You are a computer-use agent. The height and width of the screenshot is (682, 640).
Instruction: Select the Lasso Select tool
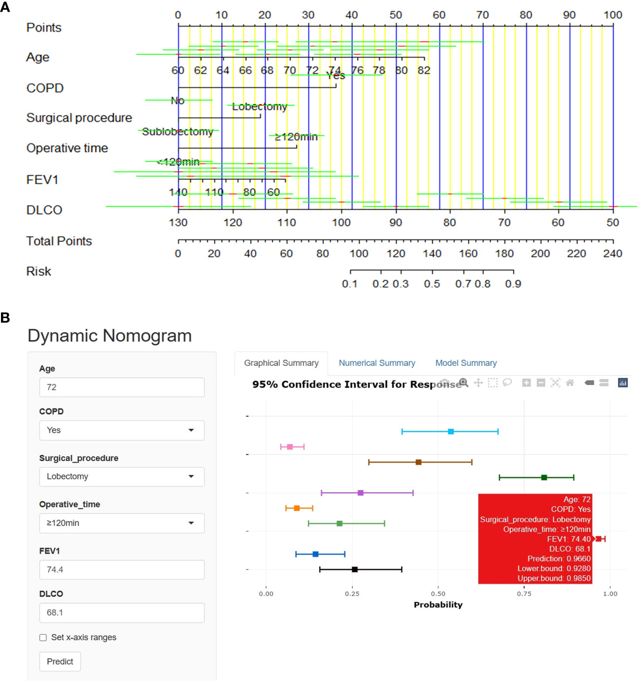click(x=507, y=383)
